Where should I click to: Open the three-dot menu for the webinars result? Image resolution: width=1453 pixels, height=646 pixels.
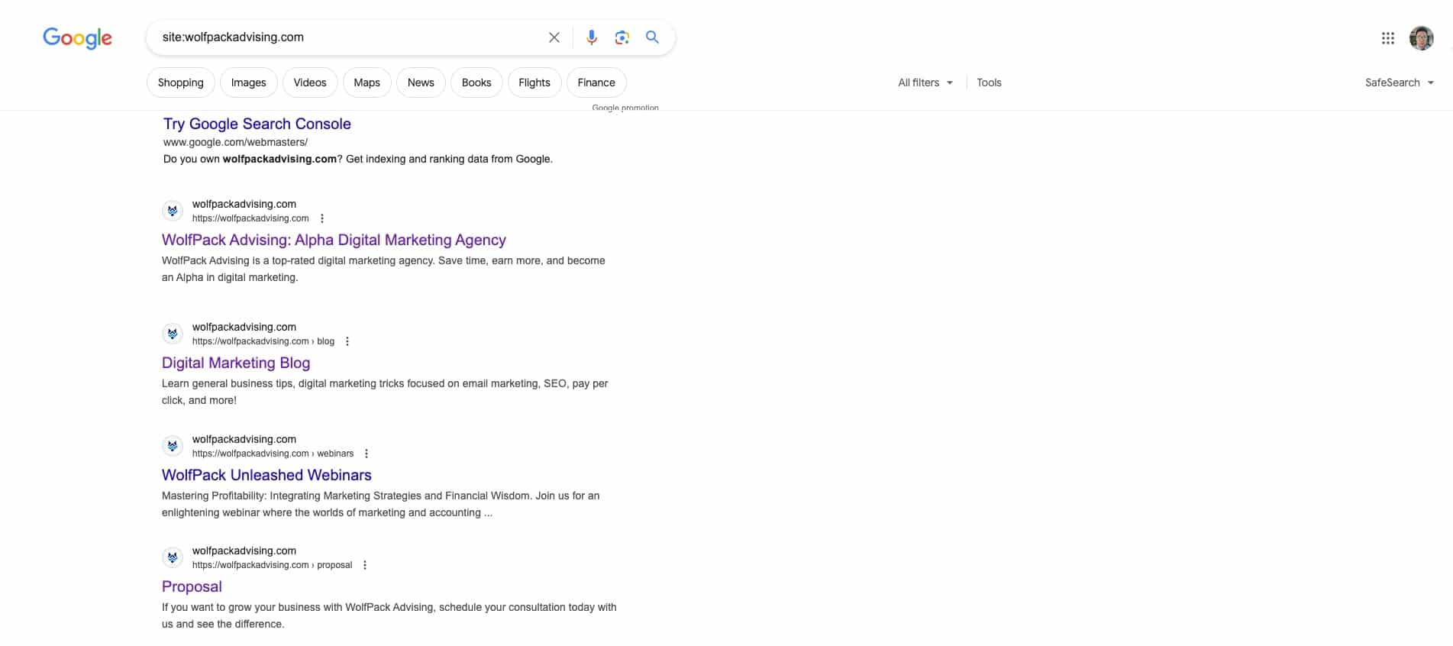[x=366, y=454]
